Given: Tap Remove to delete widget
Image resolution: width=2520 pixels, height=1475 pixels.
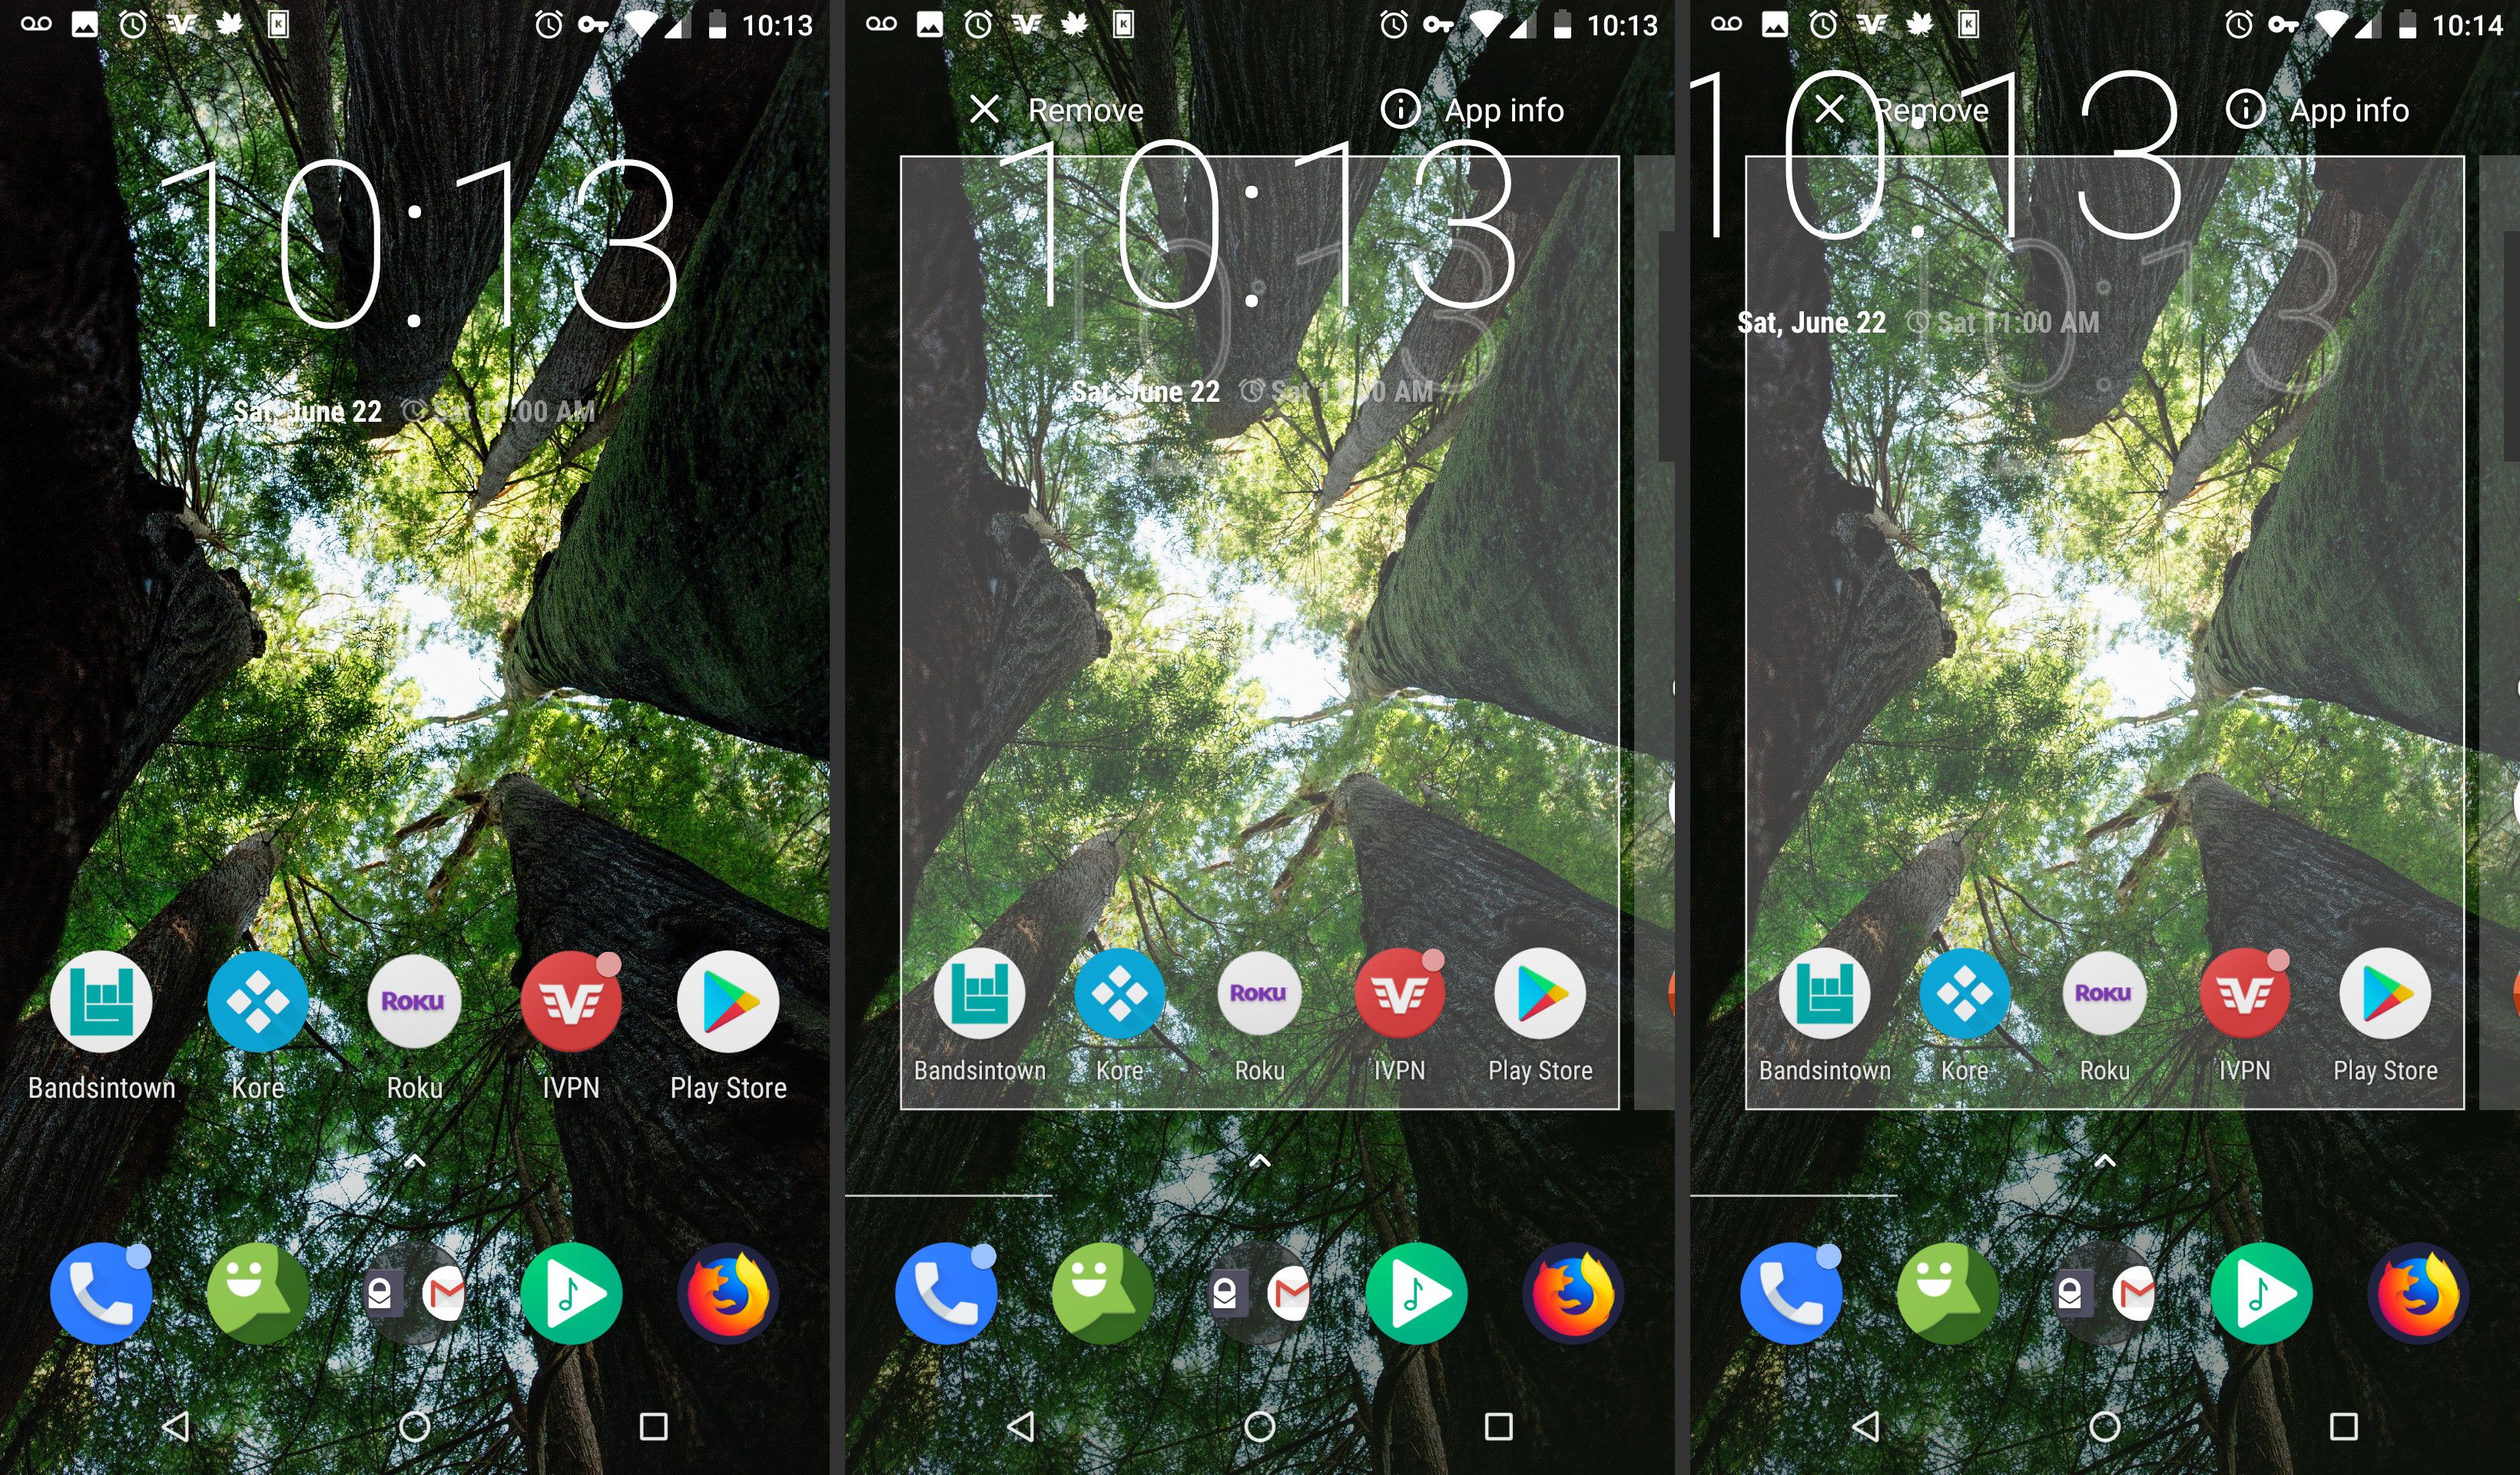Looking at the screenshot, I should [x=1036, y=109].
